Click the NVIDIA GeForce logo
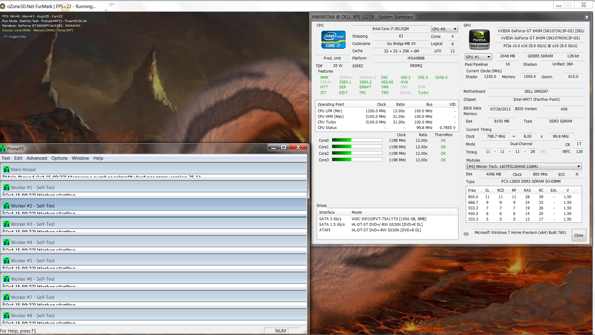Image resolution: width=595 pixels, height=335 pixels. 479,39
